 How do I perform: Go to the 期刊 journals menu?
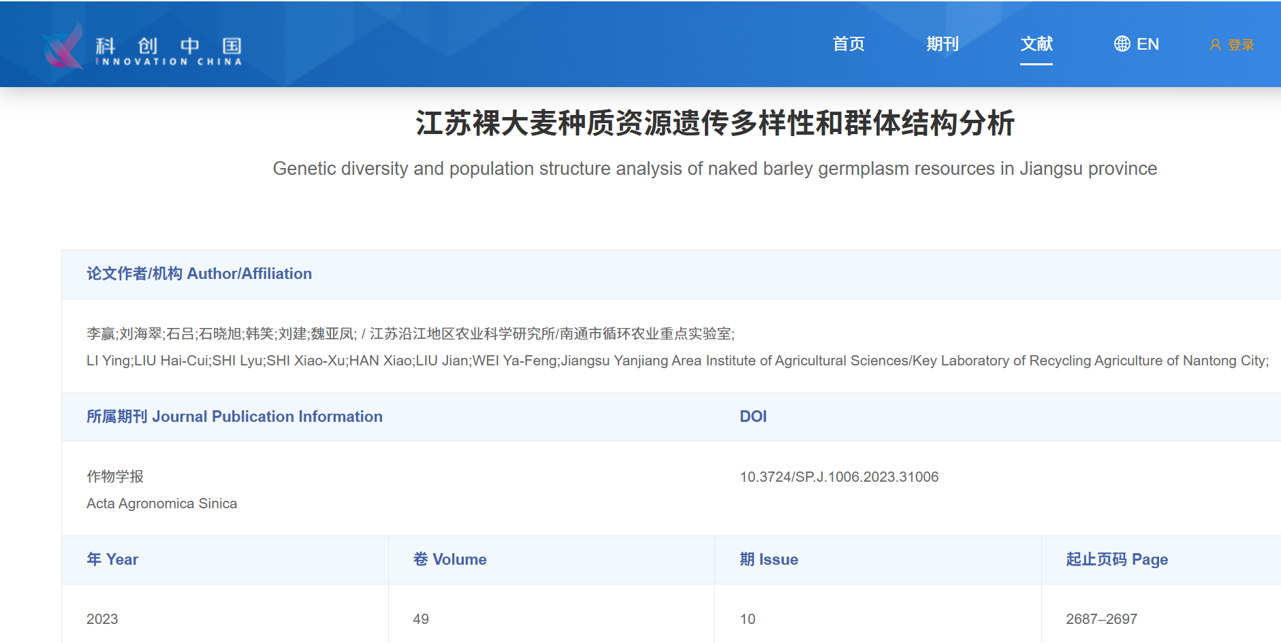(943, 44)
